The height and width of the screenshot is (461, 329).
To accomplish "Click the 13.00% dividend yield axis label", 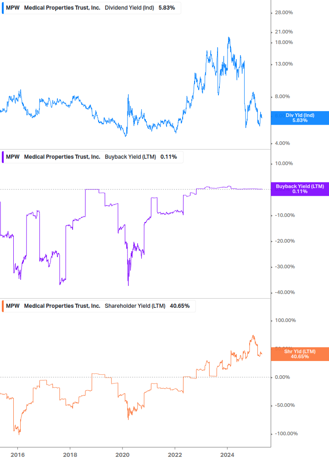I will [x=284, y=64].
